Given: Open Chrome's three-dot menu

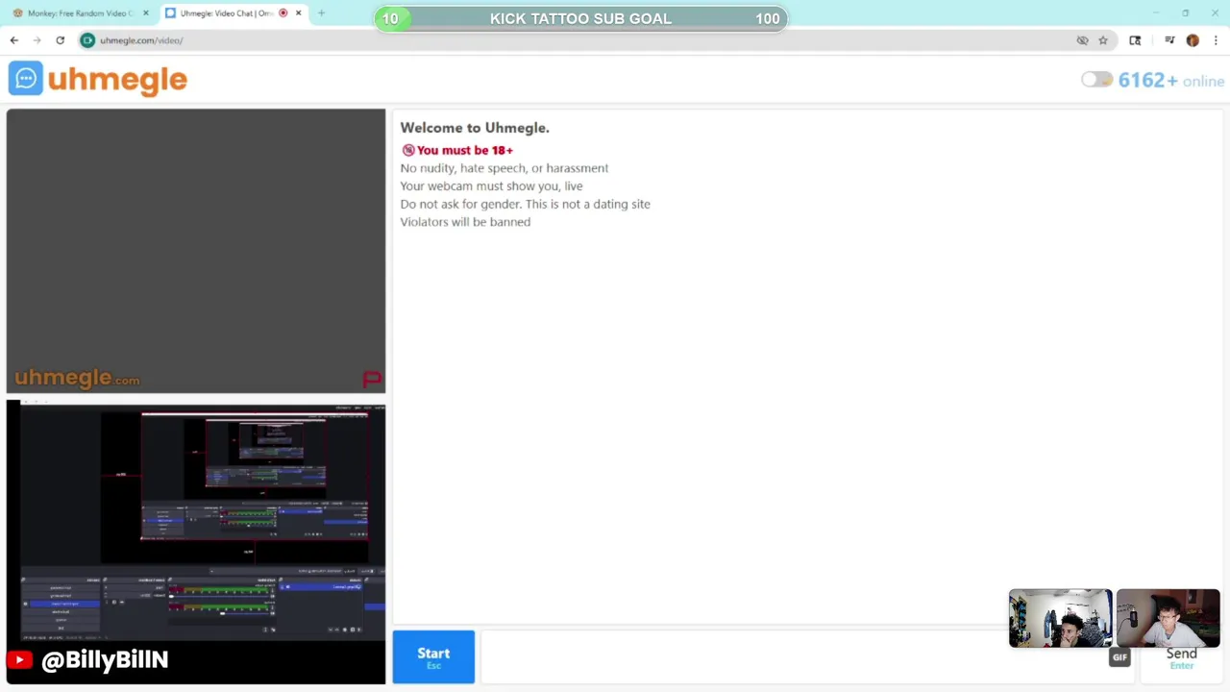Looking at the screenshot, I should point(1216,40).
